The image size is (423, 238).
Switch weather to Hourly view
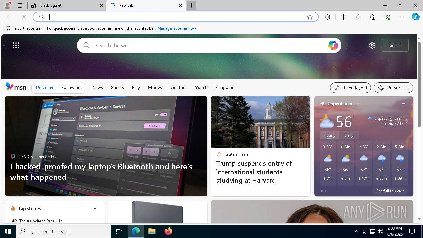point(329,135)
